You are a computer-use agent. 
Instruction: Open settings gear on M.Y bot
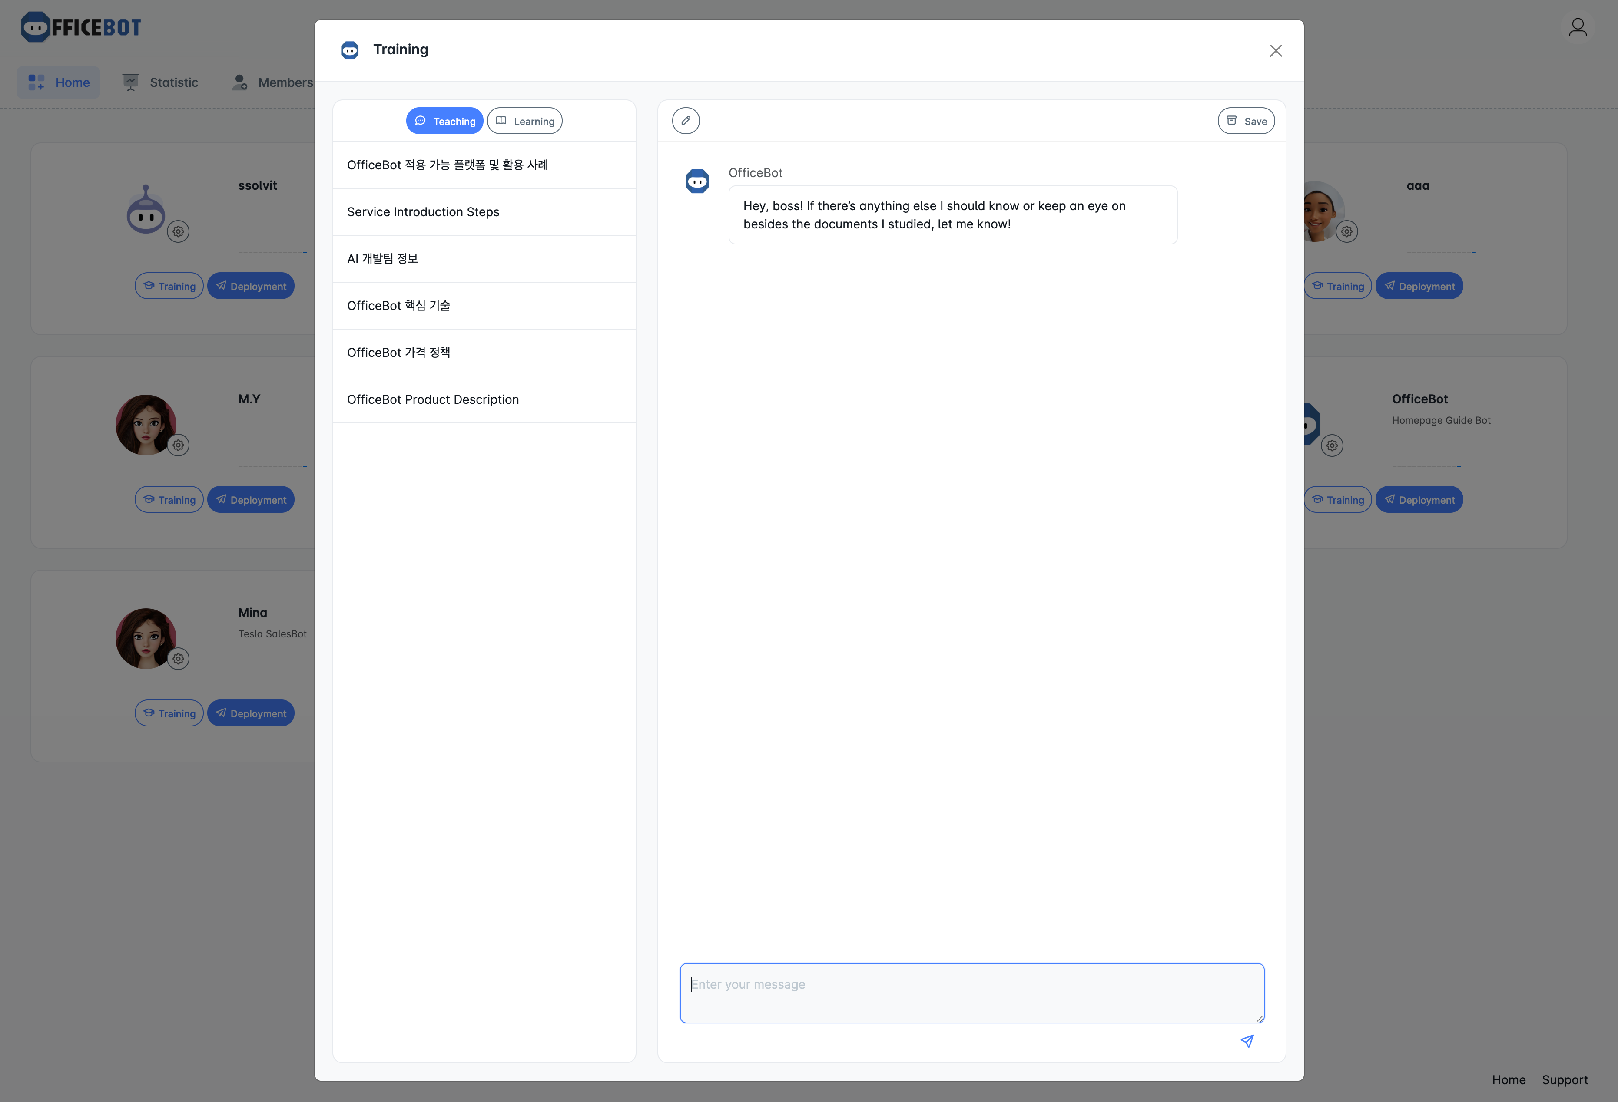[178, 445]
